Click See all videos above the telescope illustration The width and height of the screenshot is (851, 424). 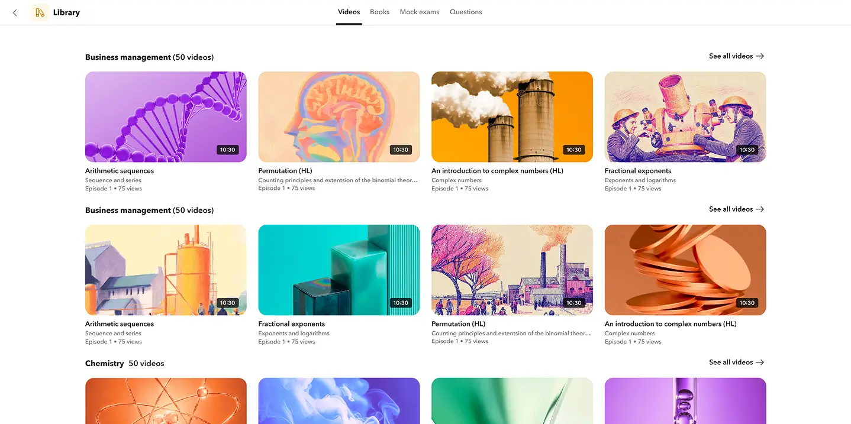coord(736,56)
